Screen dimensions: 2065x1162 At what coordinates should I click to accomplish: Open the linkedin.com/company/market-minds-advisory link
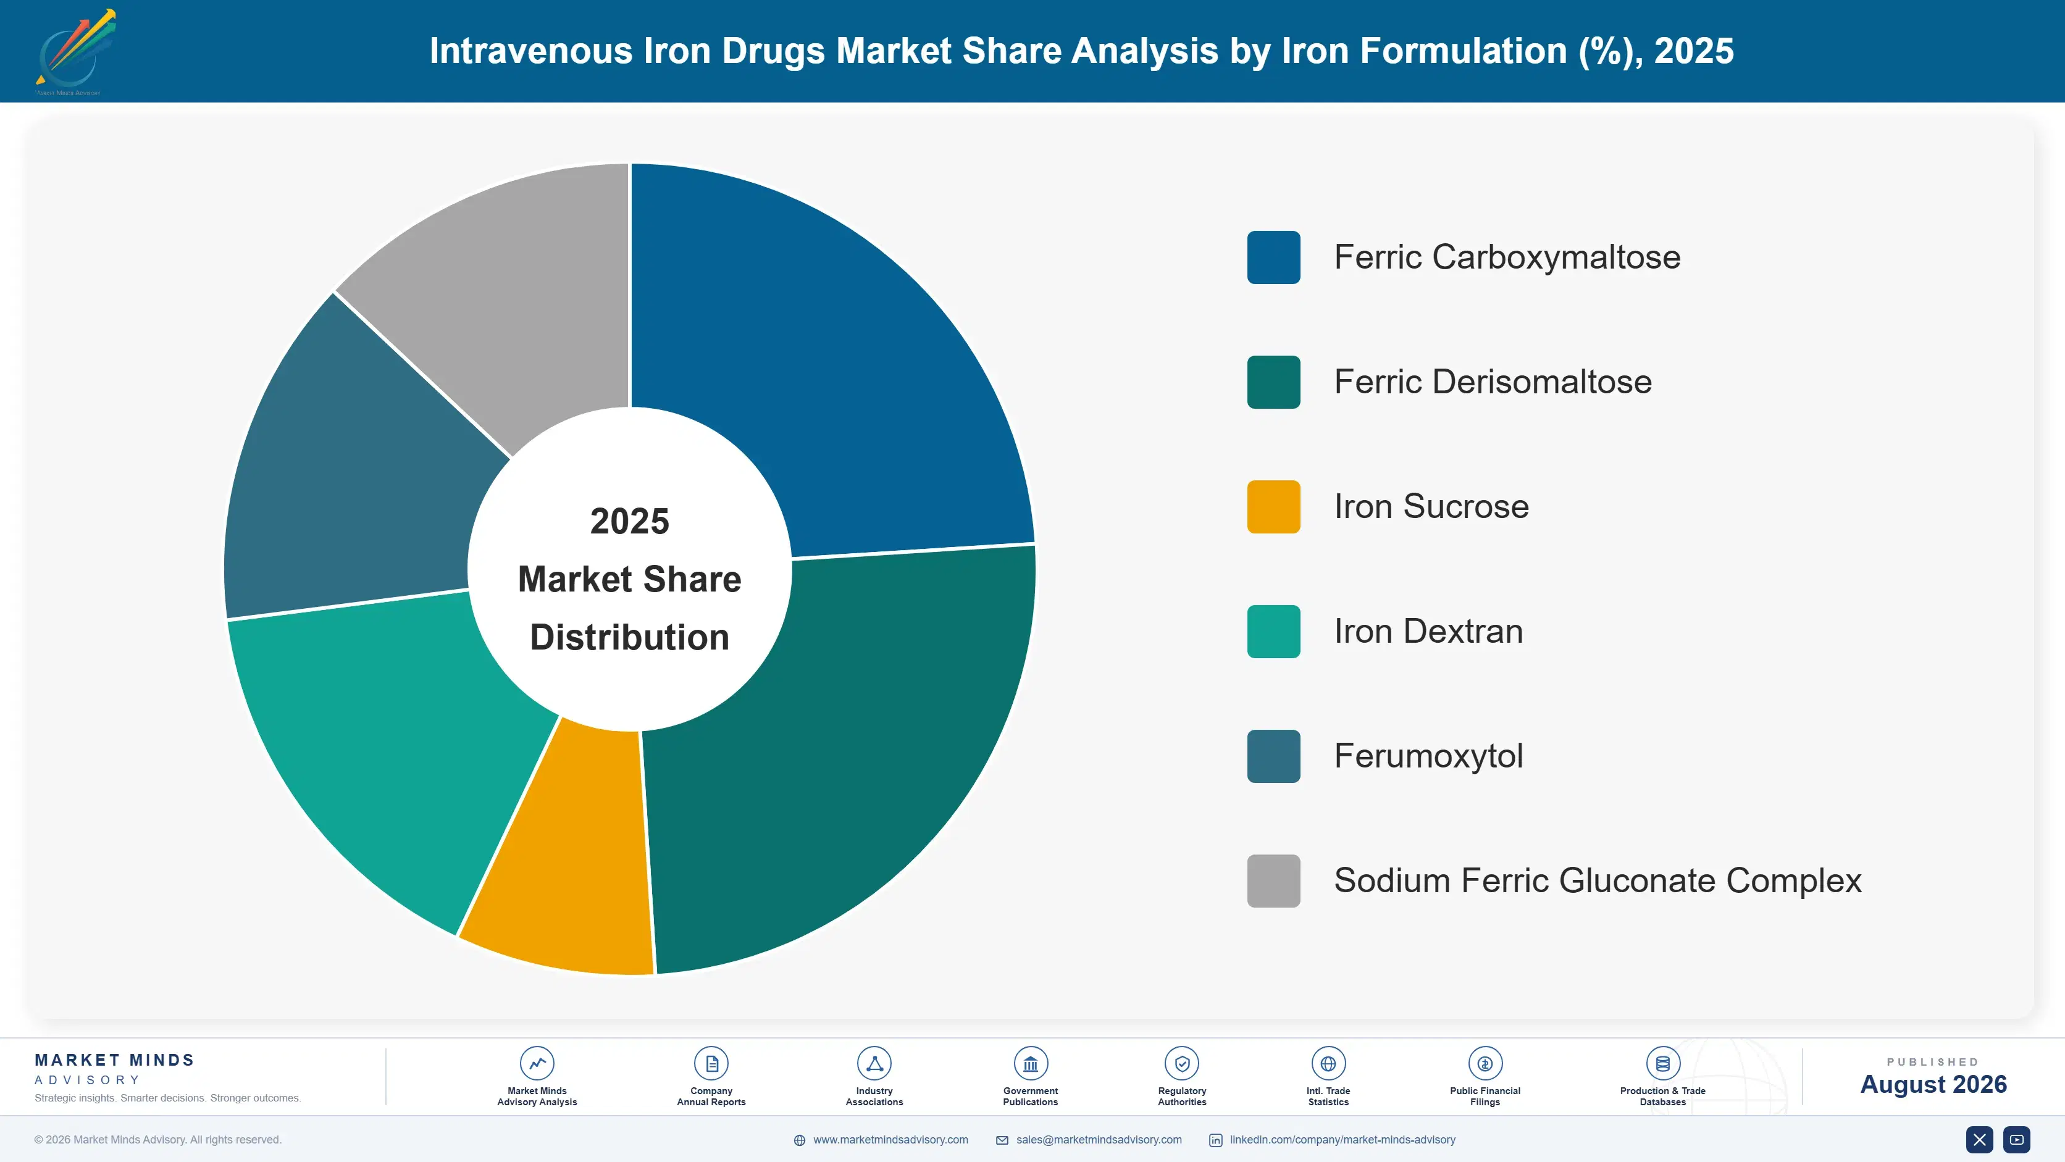[1342, 1140]
